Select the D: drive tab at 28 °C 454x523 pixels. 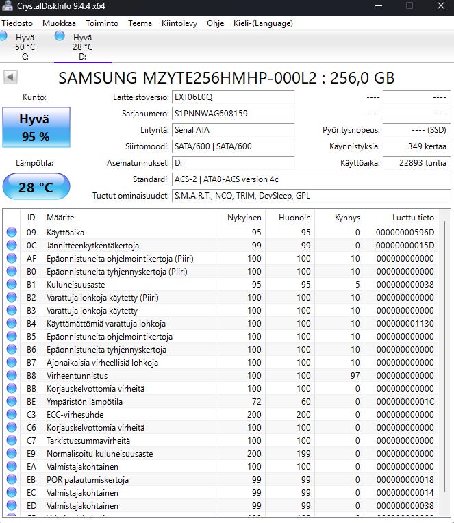[82, 47]
